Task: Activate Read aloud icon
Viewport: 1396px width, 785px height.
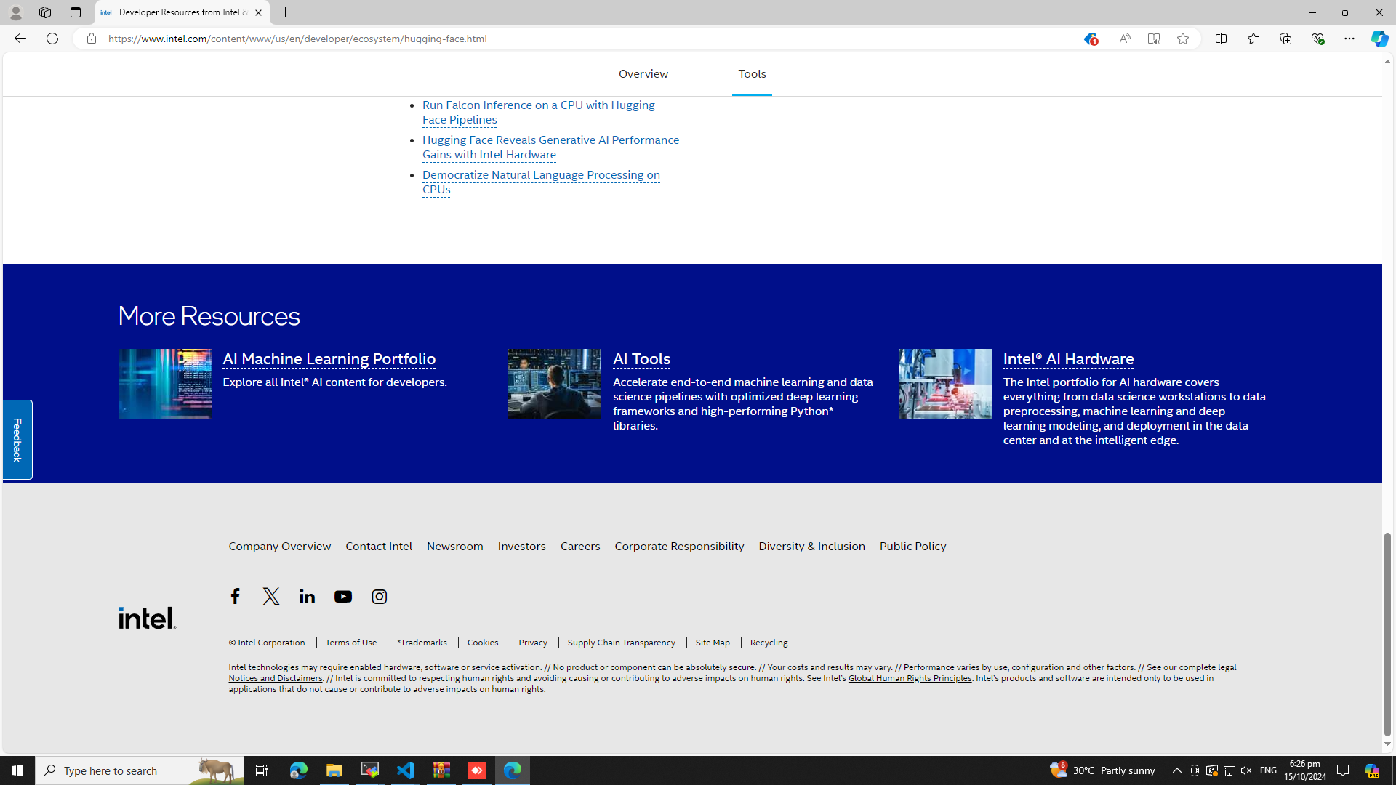Action: pyautogui.click(x=1124, y=39)
